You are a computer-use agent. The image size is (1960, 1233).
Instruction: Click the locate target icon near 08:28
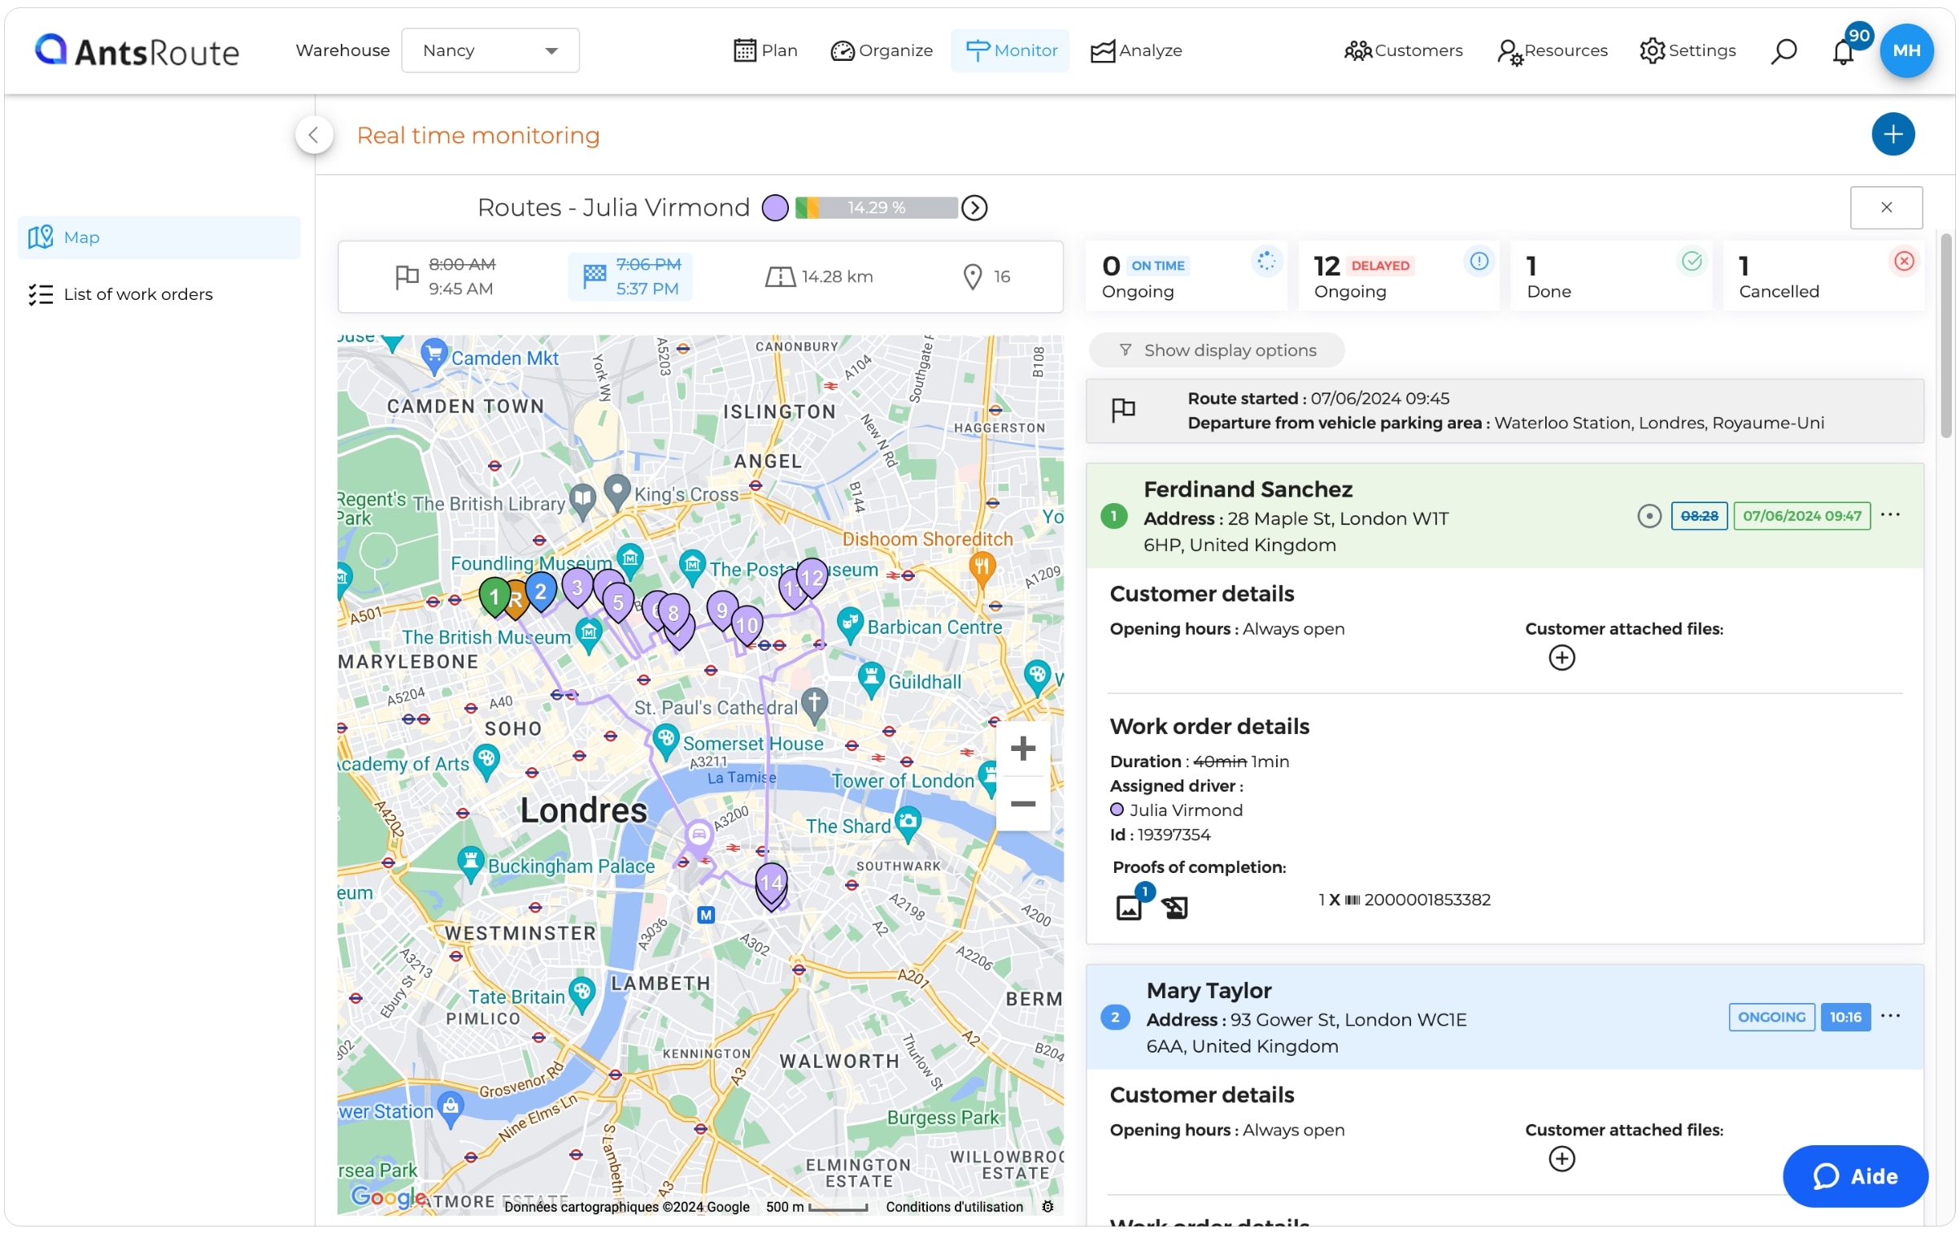click(1649, 516)
